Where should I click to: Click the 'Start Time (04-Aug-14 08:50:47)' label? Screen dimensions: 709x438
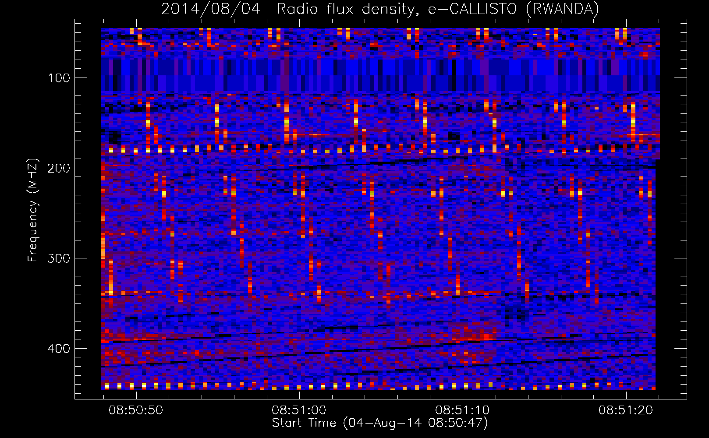pyautogui.click(x=380, y=423)
